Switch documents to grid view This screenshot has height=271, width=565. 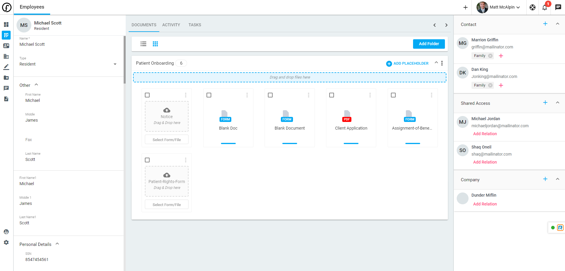[155, 44]
